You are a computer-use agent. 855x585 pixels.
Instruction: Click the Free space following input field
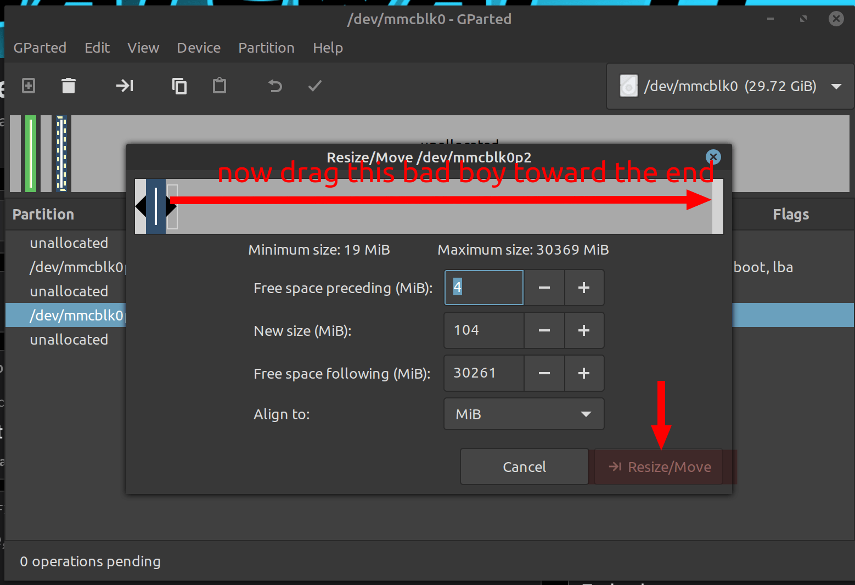[x=484, y=373]
